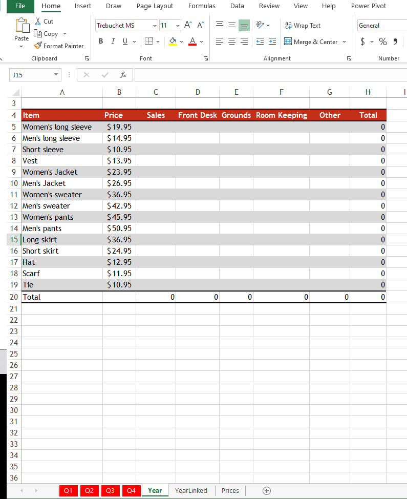Screen dimensions: 407x499
Task: Click Insert Function fx icon
Action: coord(123,75)
